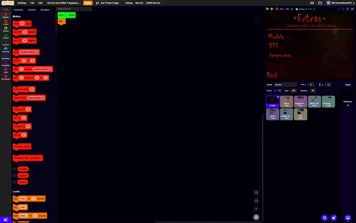
Task: Open the My Blocks category
Action: (x=6, y=77)
